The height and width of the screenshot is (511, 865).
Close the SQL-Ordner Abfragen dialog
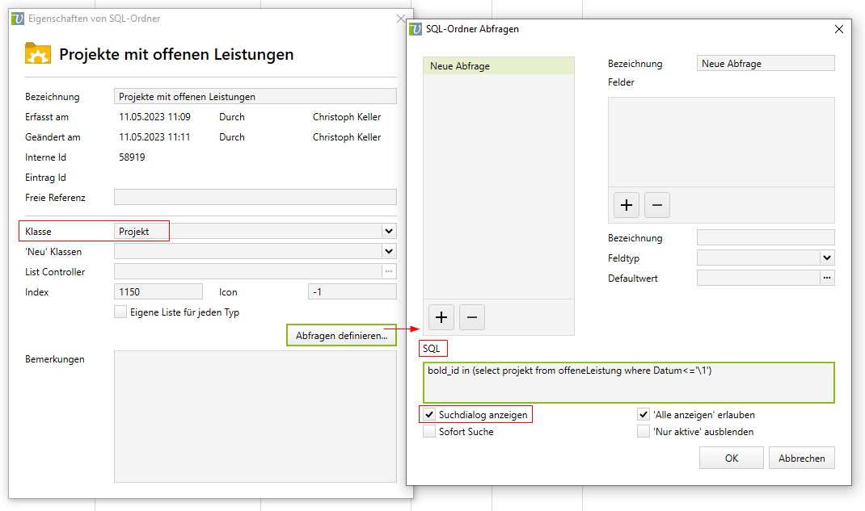838,29
